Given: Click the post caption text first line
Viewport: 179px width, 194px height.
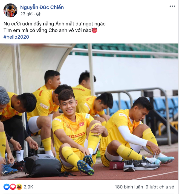Looking at the screenshot, I should tap(54, 24).
